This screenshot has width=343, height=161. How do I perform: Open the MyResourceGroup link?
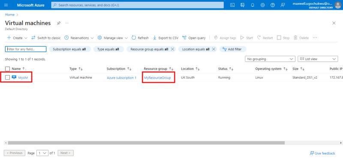click(x=157, y=78)
